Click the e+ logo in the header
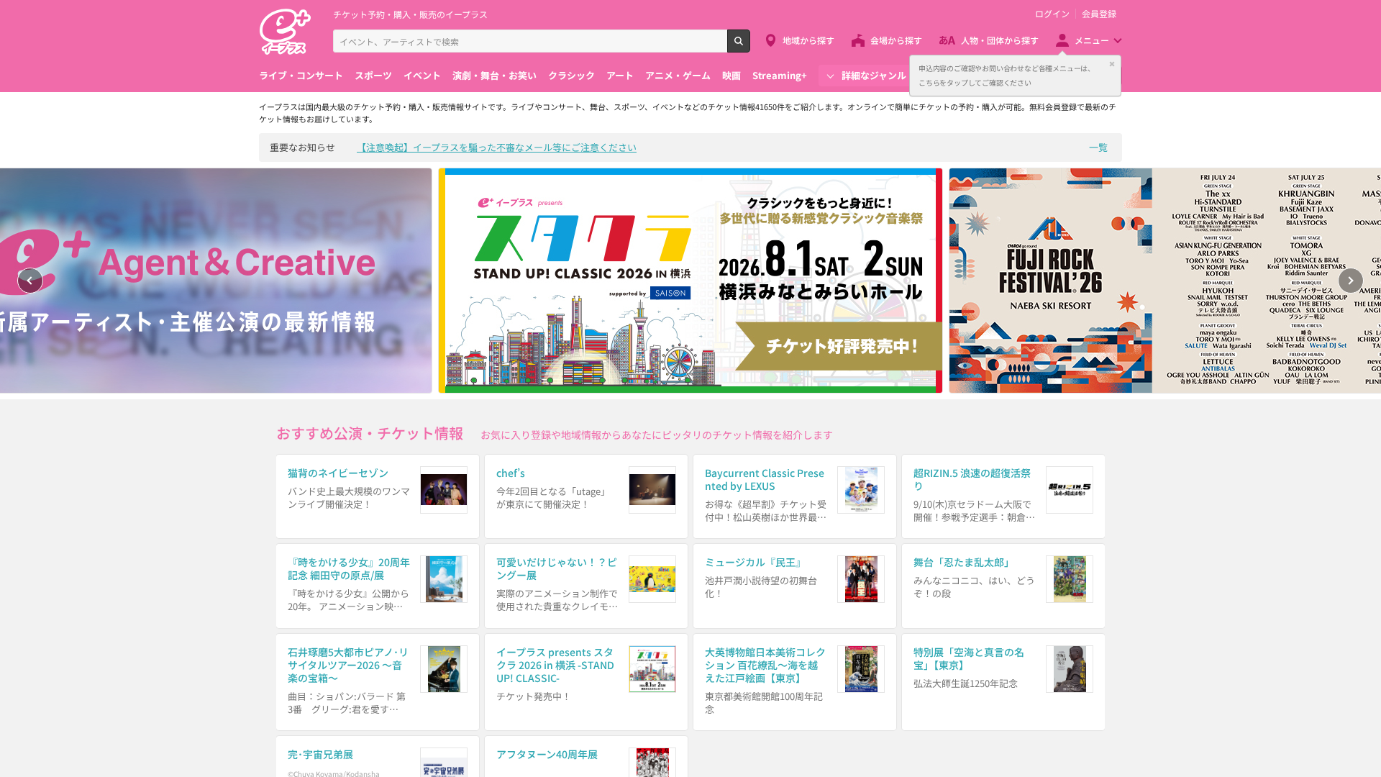This screenshot has width=1381, height=777. [285, 32]
